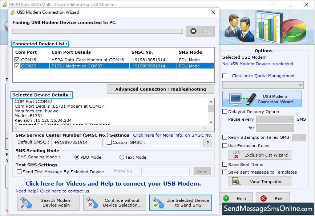
Task: Click the Search Modem Device Again label
Action: pos(56,203)
